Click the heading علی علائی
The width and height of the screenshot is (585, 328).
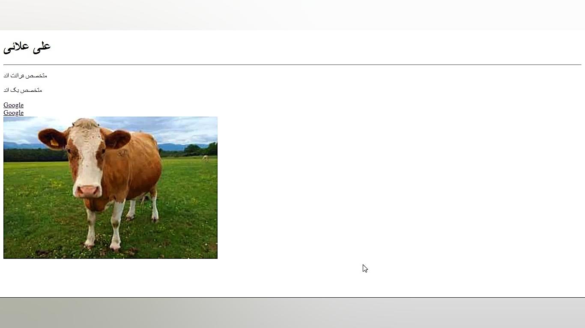point(27,47)
